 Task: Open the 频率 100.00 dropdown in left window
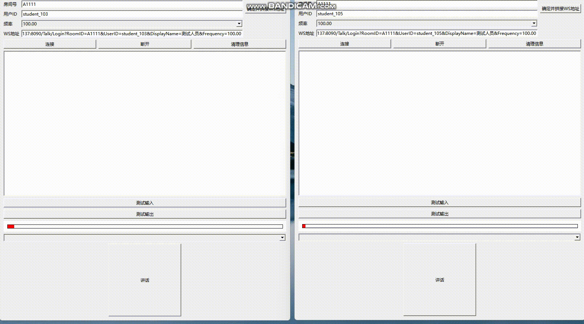[239, 24]
